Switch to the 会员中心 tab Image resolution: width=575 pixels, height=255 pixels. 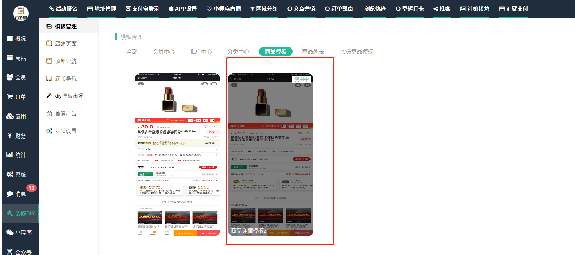(x=164, y=51)
